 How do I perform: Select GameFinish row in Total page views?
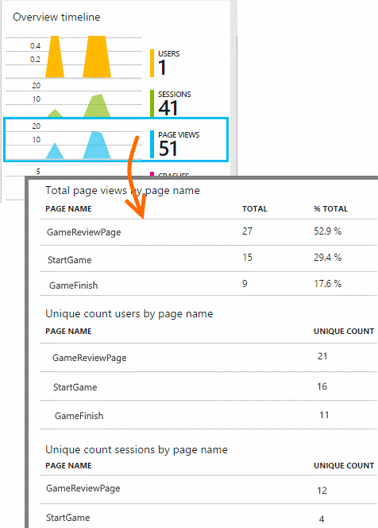click(x=209, y=284)
